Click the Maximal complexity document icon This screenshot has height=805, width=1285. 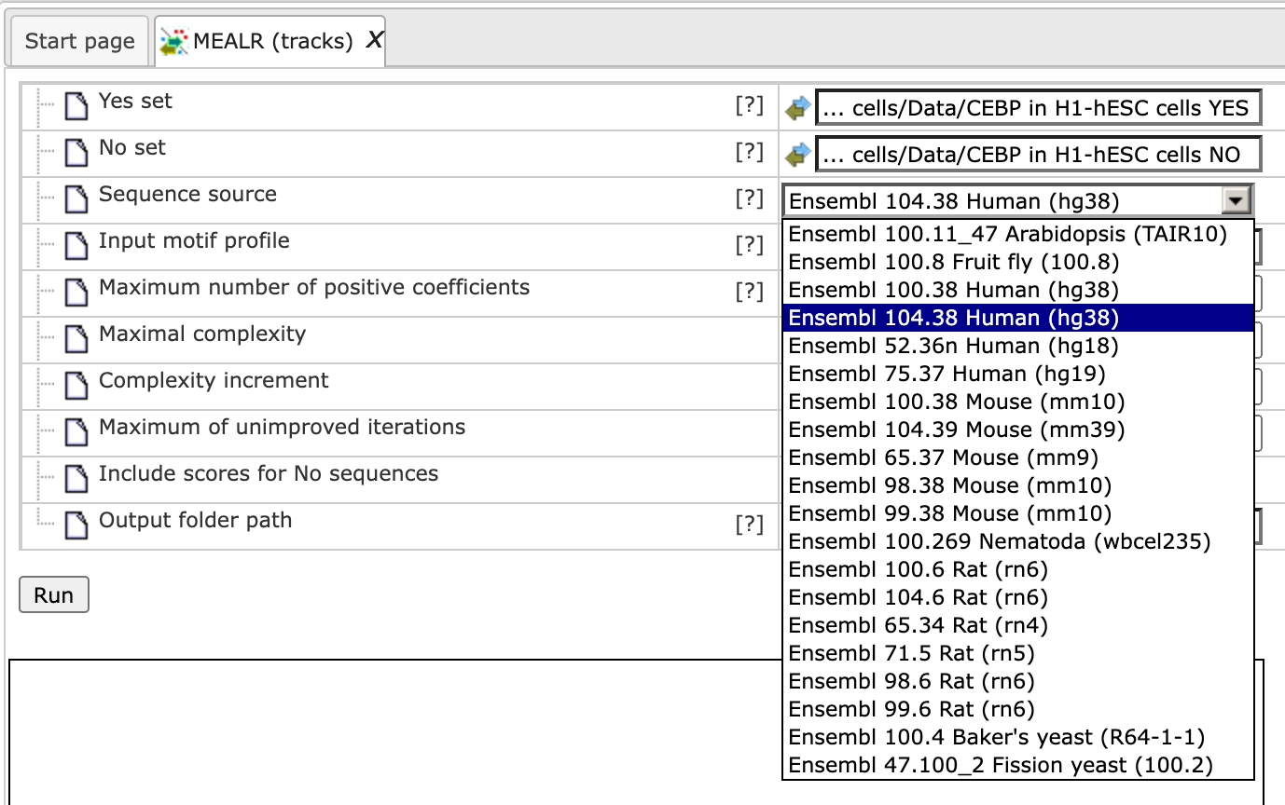[x=76, y=339]
